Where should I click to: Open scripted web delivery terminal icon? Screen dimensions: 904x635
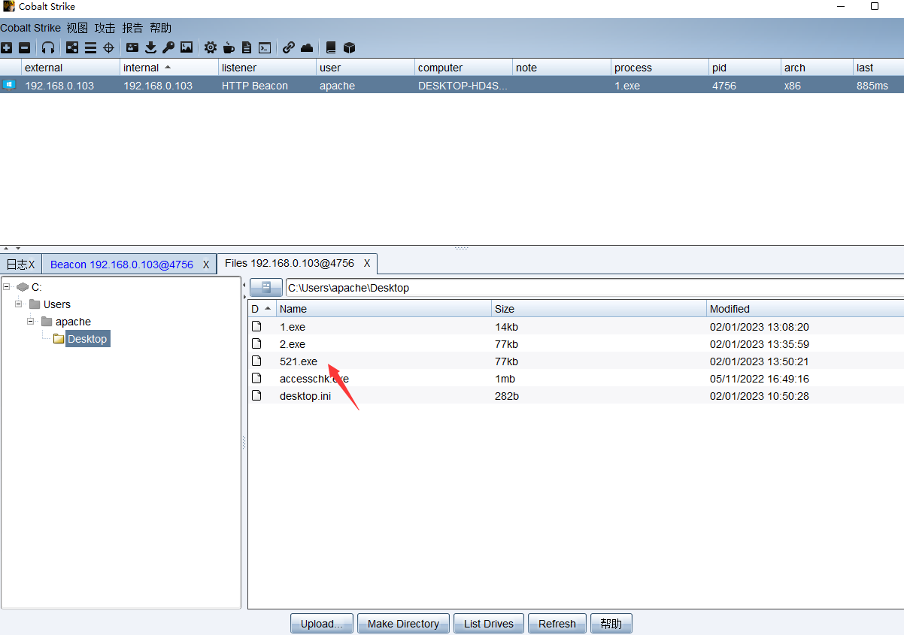click(265, 47)
